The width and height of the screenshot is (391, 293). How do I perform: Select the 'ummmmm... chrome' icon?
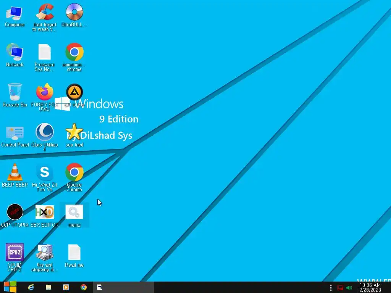(74, 57)
